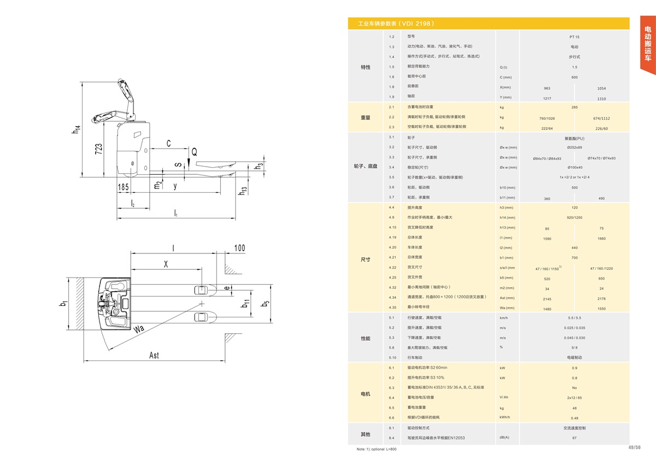Click the turning radius value '1550'
656x467 pixels.
point(601,309)
